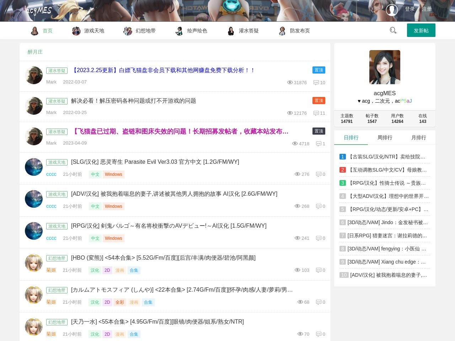Click the 登录 link
The height and width of the screenshot is (341, 455).
409,9
